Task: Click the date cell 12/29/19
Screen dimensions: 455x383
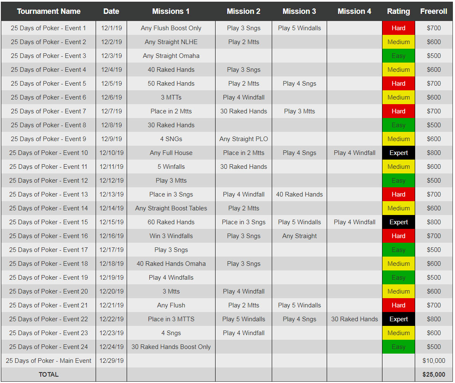Action: click(x=112, y=361)
